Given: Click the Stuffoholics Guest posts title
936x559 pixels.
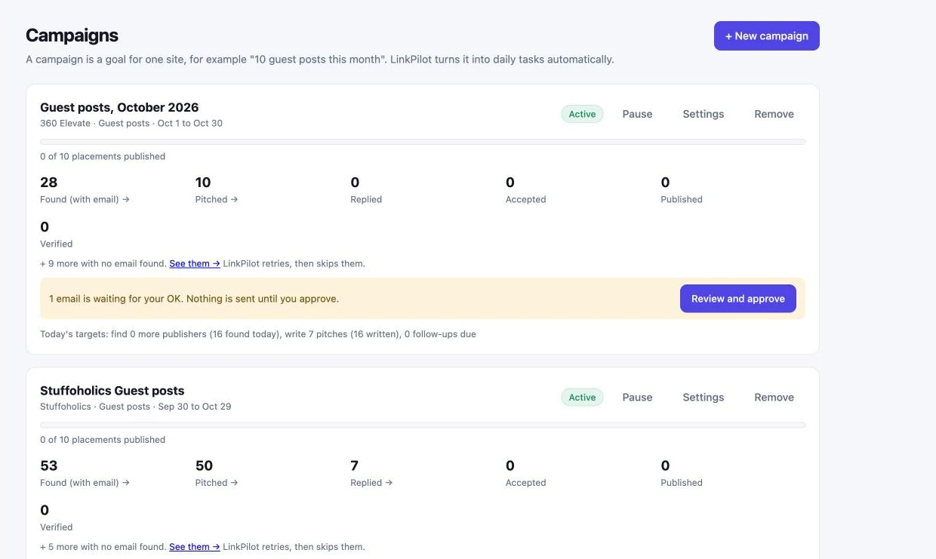Looking at the screenshot, I should 112,391.
